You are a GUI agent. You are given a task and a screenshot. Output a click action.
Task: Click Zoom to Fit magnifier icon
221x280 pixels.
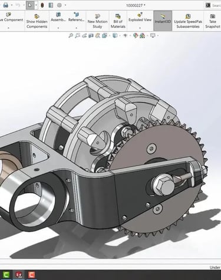point(71,35)
